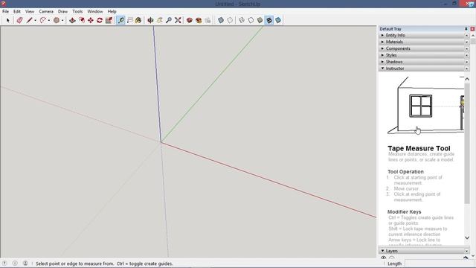Select the Shapes polygon tool

click(x=57, y=20)
